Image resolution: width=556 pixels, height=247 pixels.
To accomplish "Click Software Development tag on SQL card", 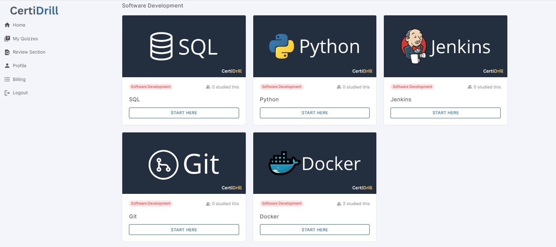I will [151, 87].
